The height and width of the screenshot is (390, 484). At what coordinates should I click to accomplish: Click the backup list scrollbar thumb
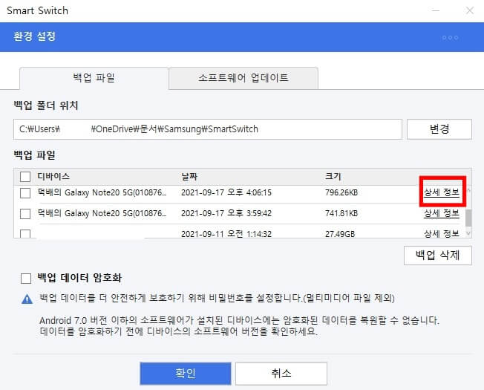(x=468, y=218)
